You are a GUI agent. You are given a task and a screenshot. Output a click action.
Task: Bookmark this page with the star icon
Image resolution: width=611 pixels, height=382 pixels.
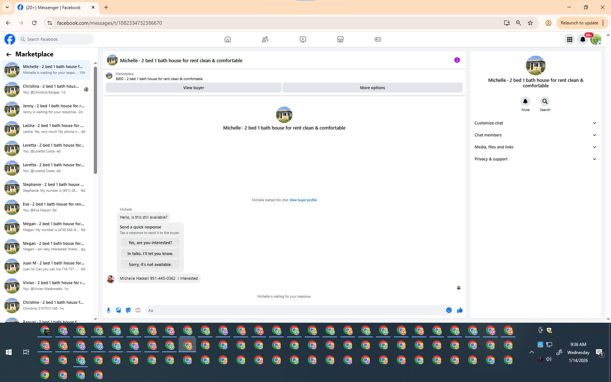point(530,23)
